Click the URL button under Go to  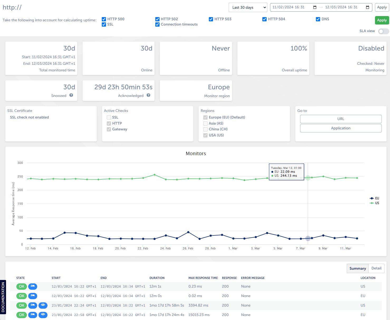(341, 119)
